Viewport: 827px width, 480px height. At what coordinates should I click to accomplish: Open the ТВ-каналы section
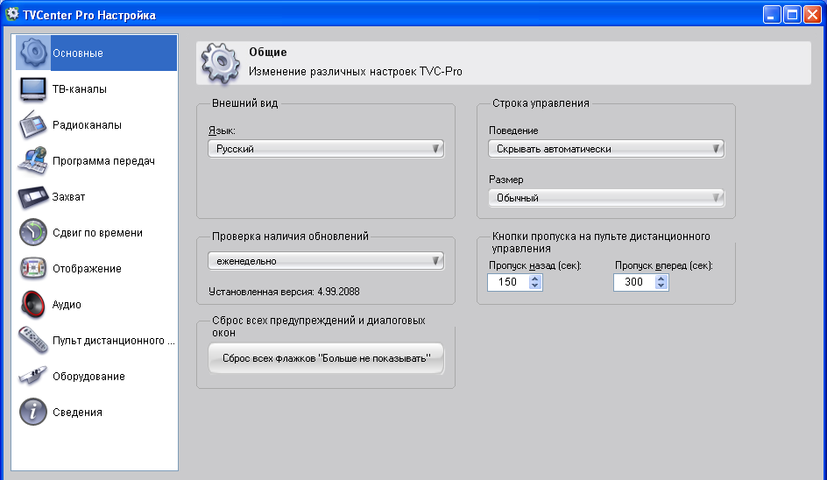[96, 88]
